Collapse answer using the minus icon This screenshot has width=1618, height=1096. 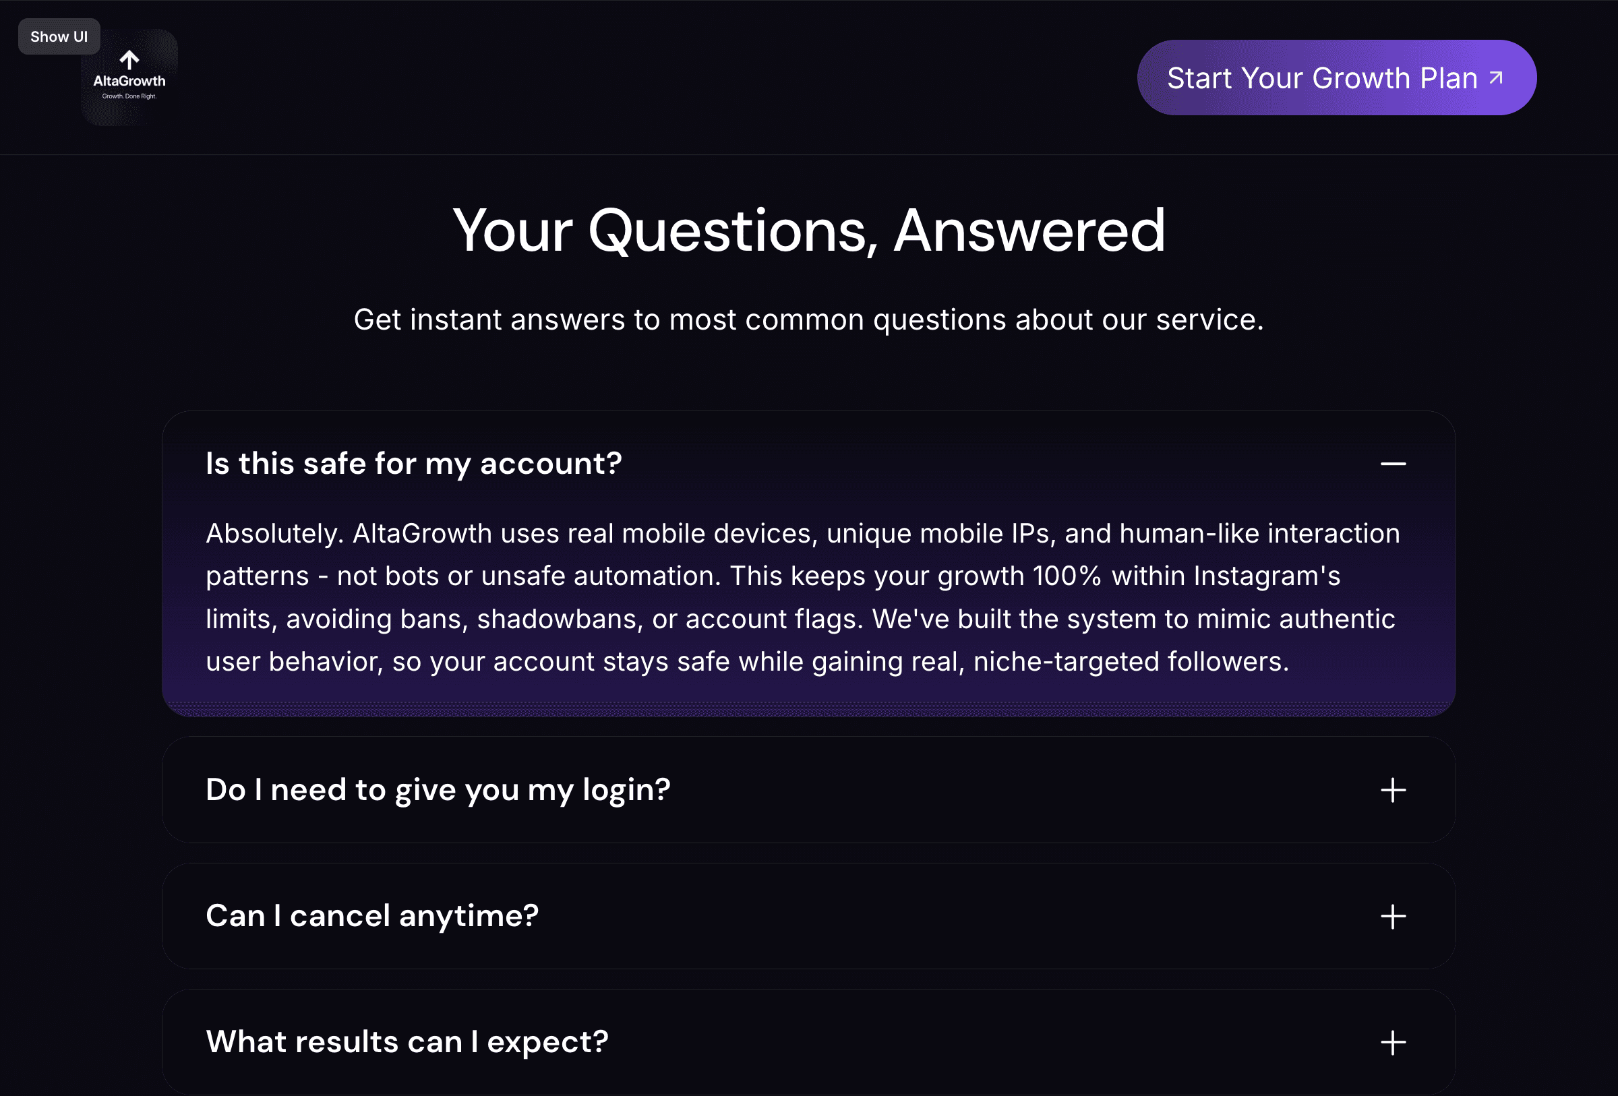point(1392,464)
